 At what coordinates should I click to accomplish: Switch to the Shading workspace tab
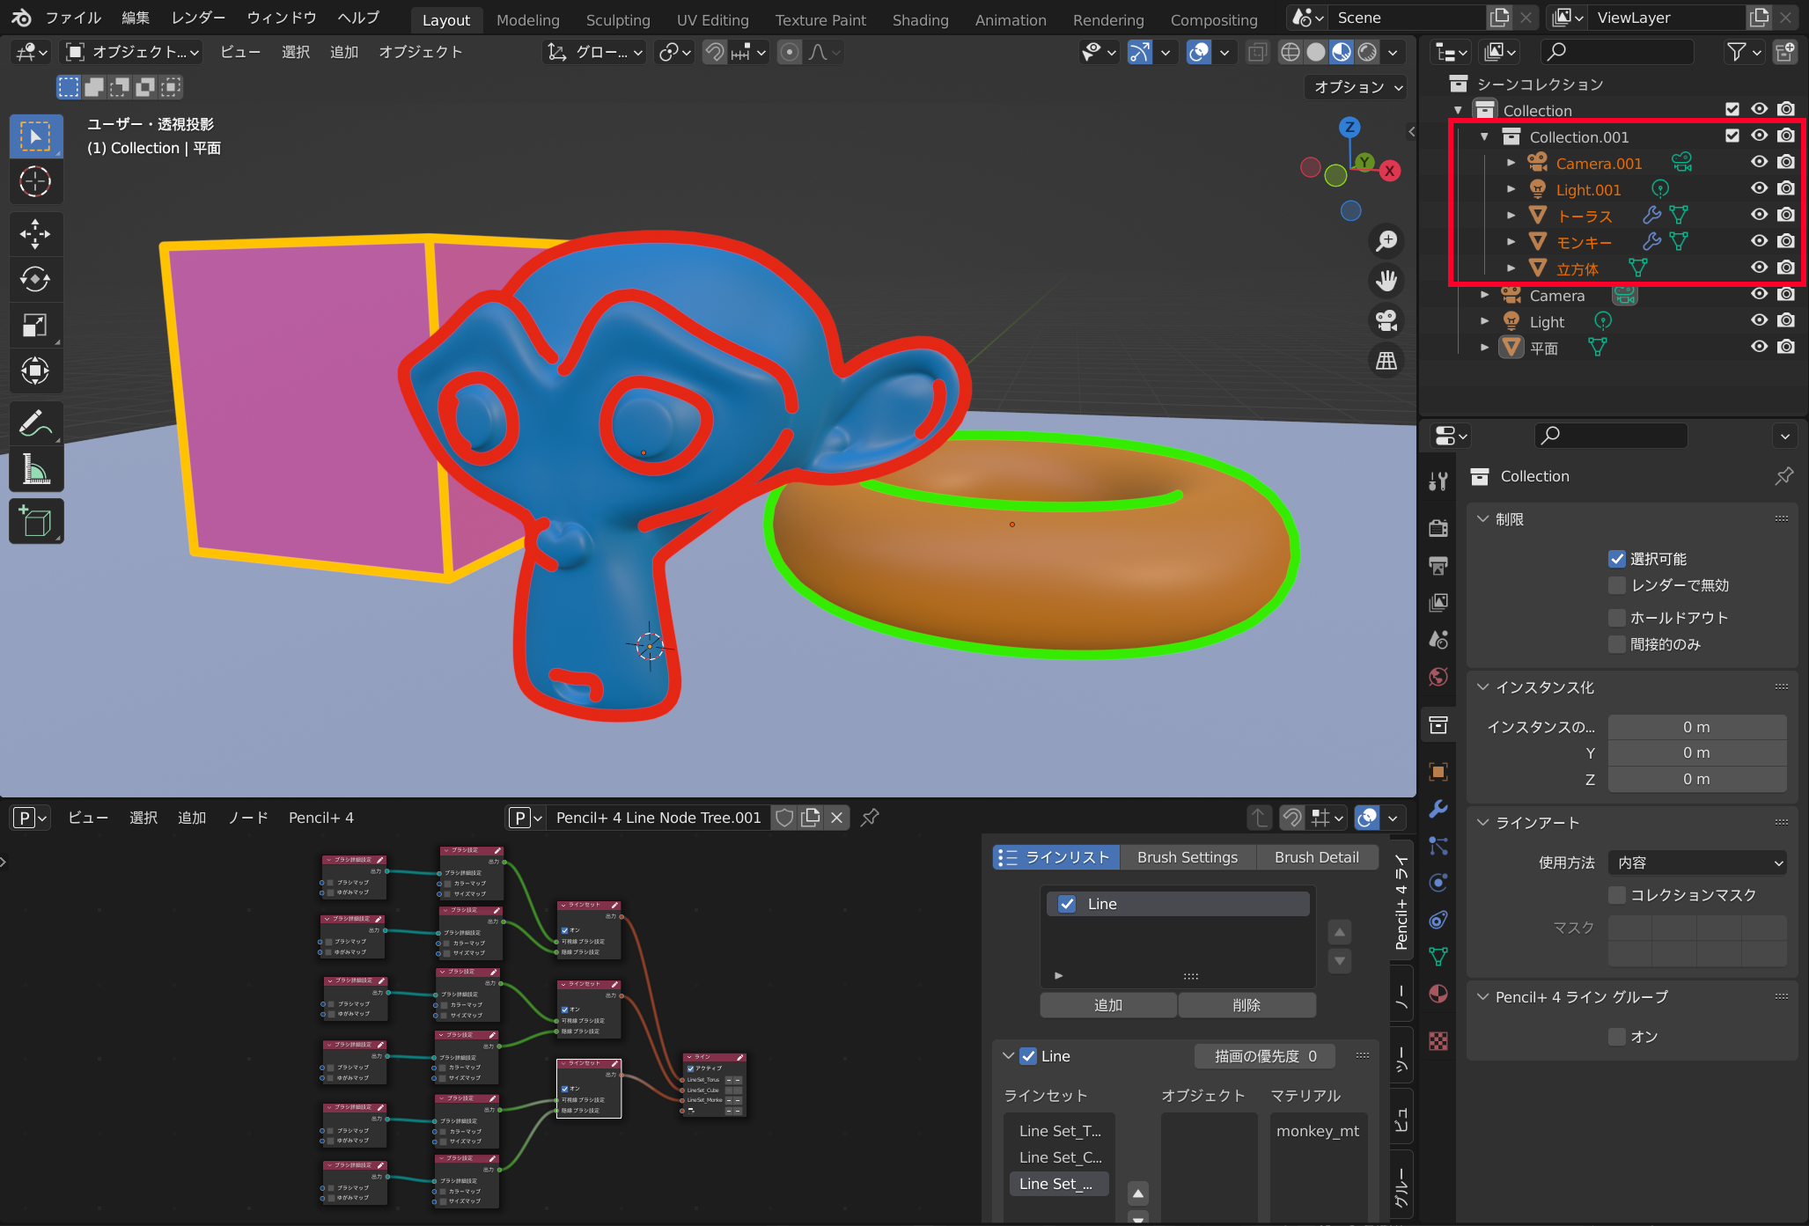point(920,19)
